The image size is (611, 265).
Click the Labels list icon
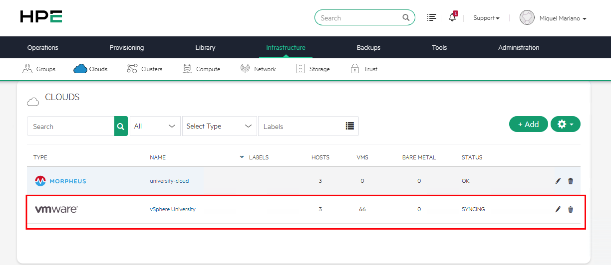[350, 126]
